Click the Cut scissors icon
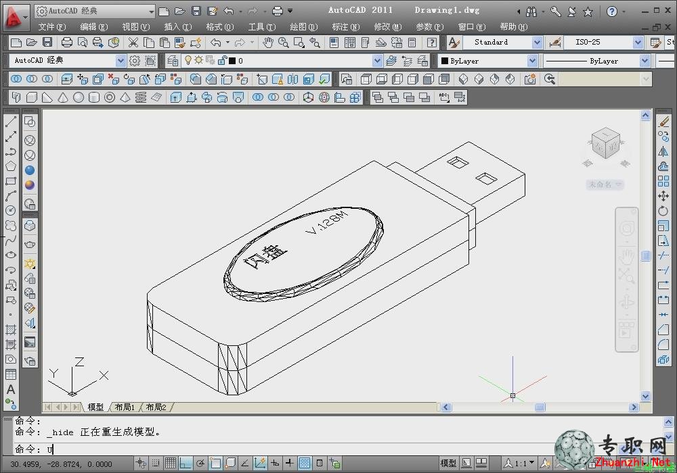677x473 pixels. click(x=133, y=42)
